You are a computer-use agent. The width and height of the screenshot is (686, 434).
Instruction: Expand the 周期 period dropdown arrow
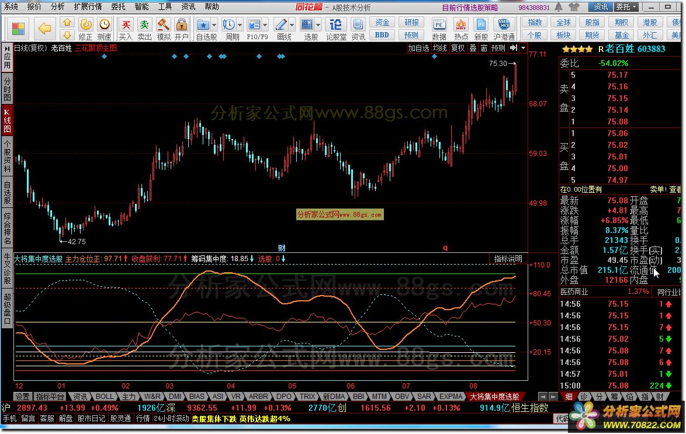tap(240, 25)
